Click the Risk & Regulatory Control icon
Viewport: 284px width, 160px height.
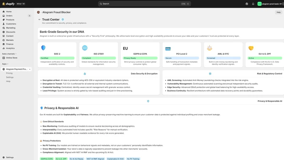coord(210,74)
